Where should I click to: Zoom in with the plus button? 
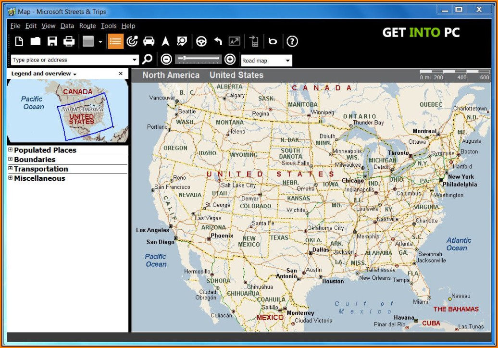(230, 60)
